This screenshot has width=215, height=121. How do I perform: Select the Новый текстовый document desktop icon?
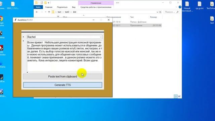click(187, 7)
